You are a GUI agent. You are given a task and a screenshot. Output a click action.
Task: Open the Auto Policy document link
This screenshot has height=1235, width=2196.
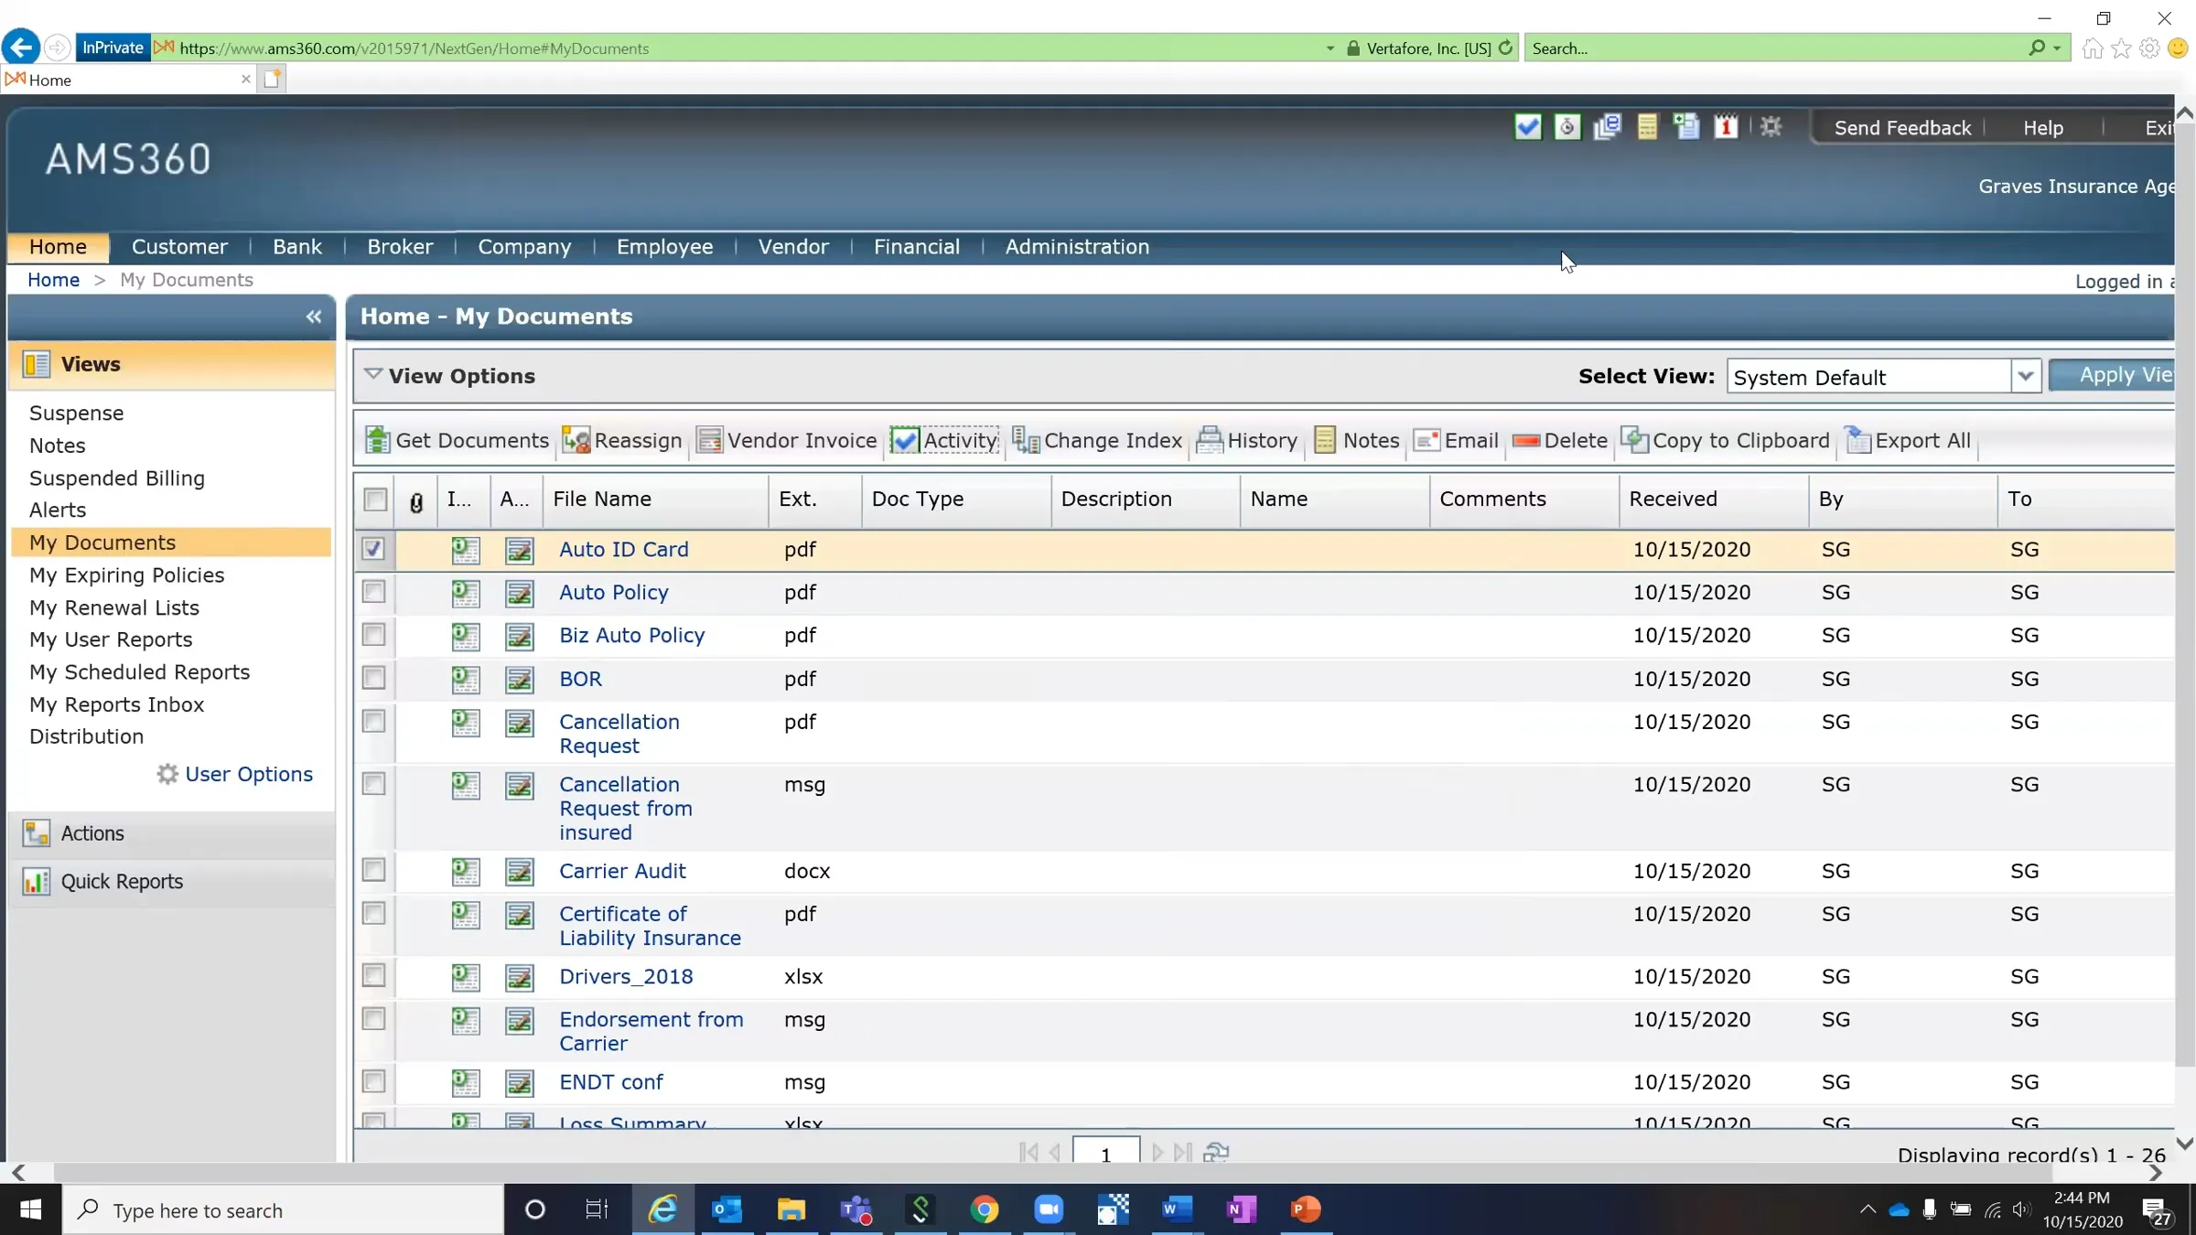click(613, 592)
